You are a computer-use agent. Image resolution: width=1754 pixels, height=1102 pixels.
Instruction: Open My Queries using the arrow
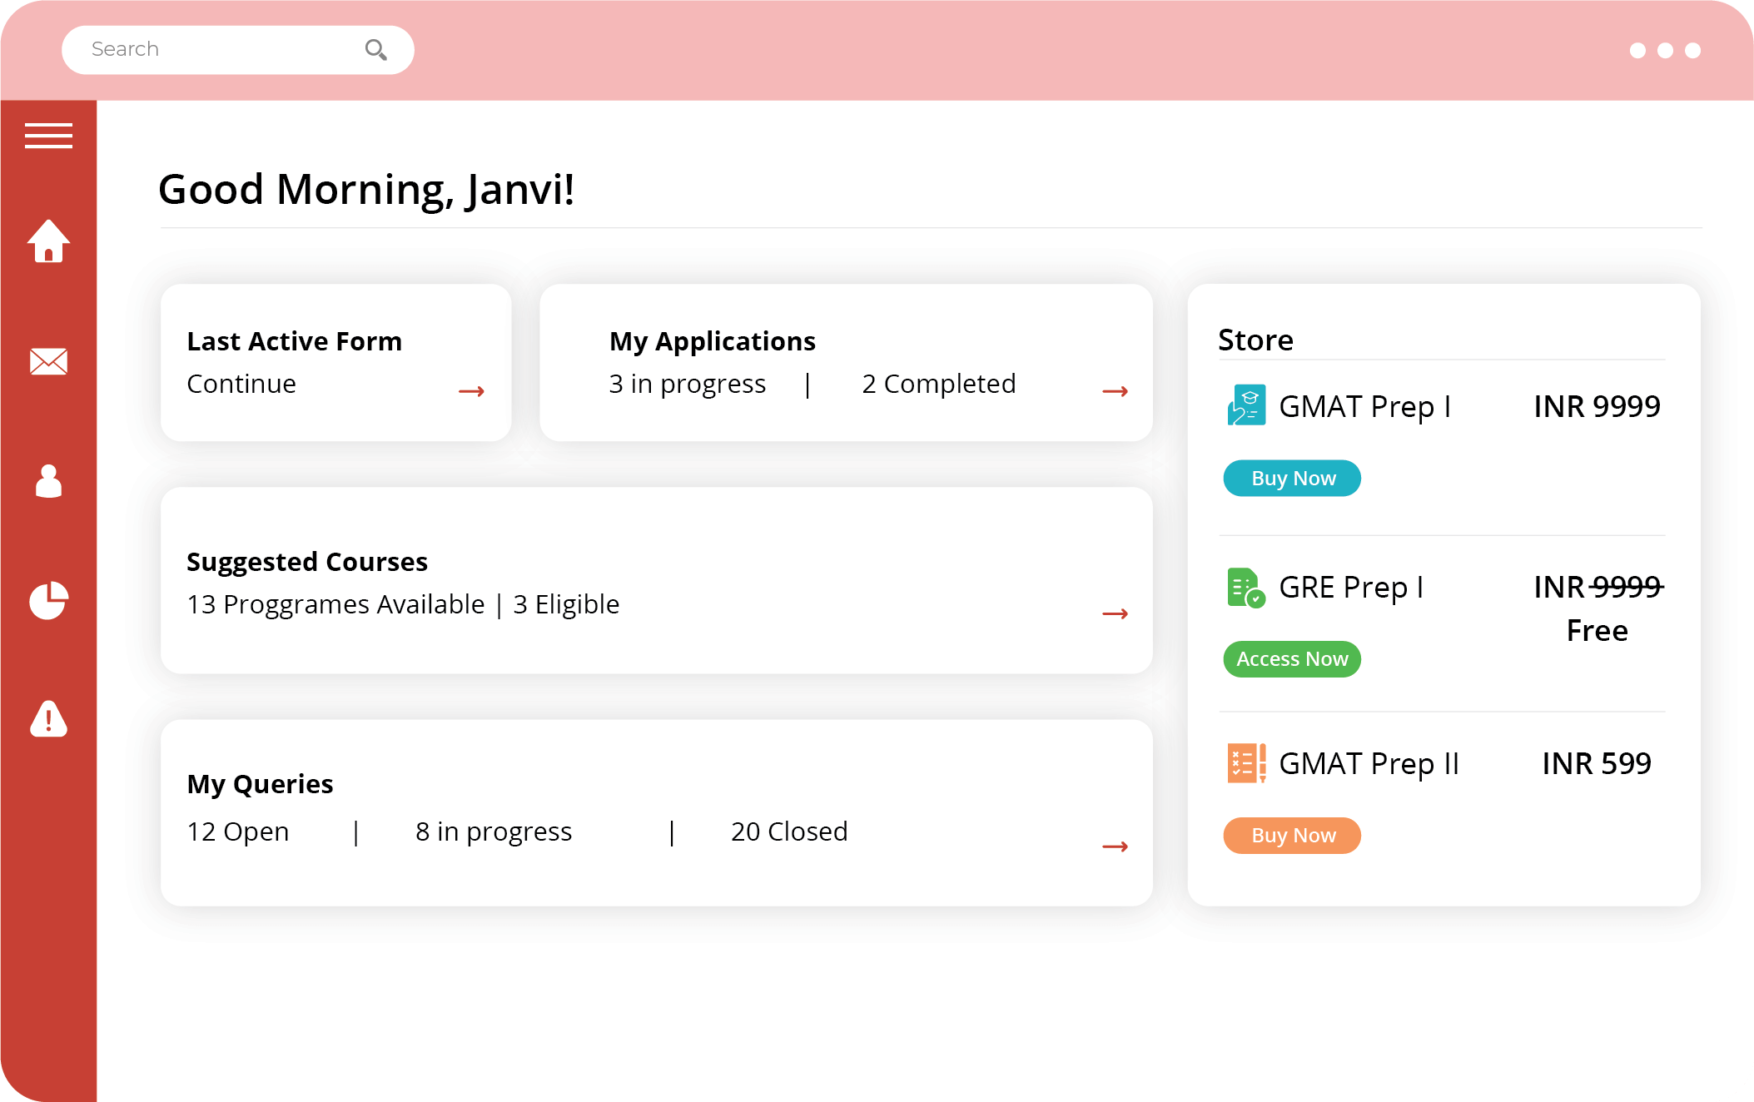point(1115,846)
